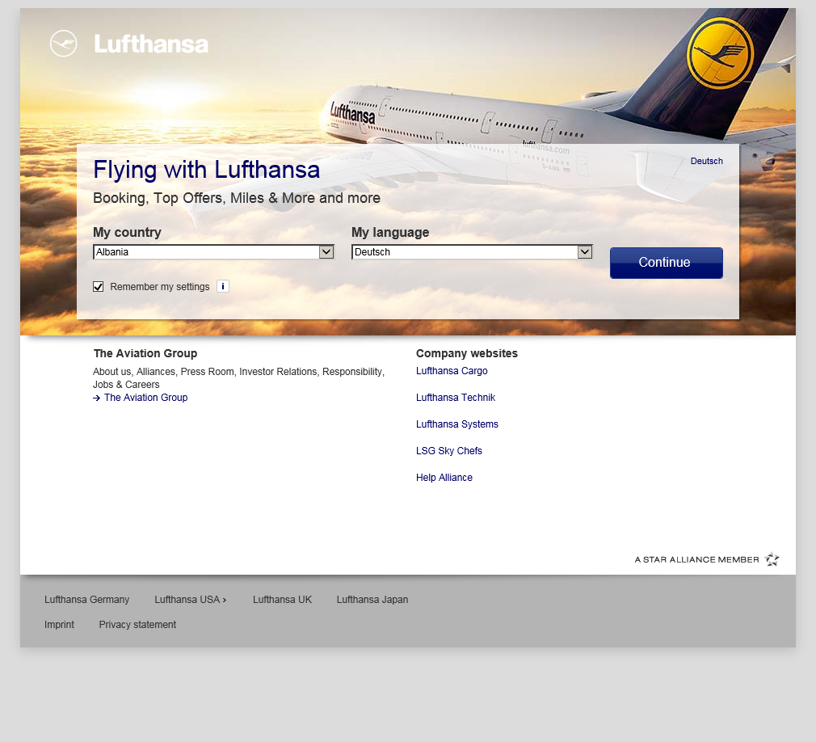Screen dimensions: 816x742
Task: Open the Lufthansa Cargo website link
Action: point(452,371)
